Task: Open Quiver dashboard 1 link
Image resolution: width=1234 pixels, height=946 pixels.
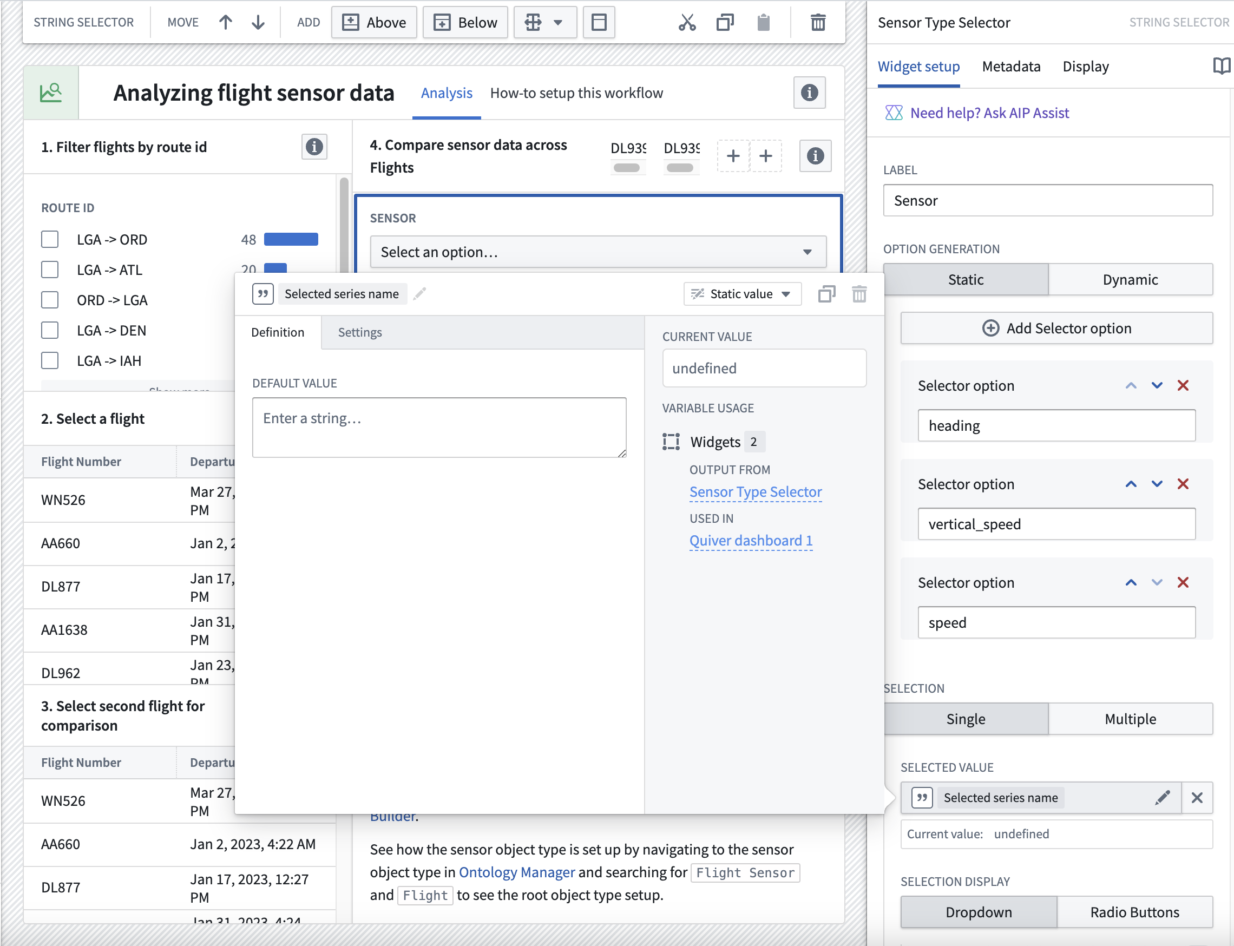Action: (751, 541)
